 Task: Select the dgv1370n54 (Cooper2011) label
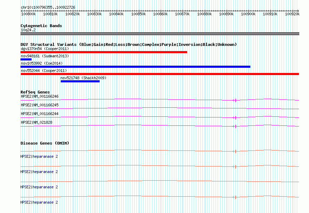(x=45, y=49)
